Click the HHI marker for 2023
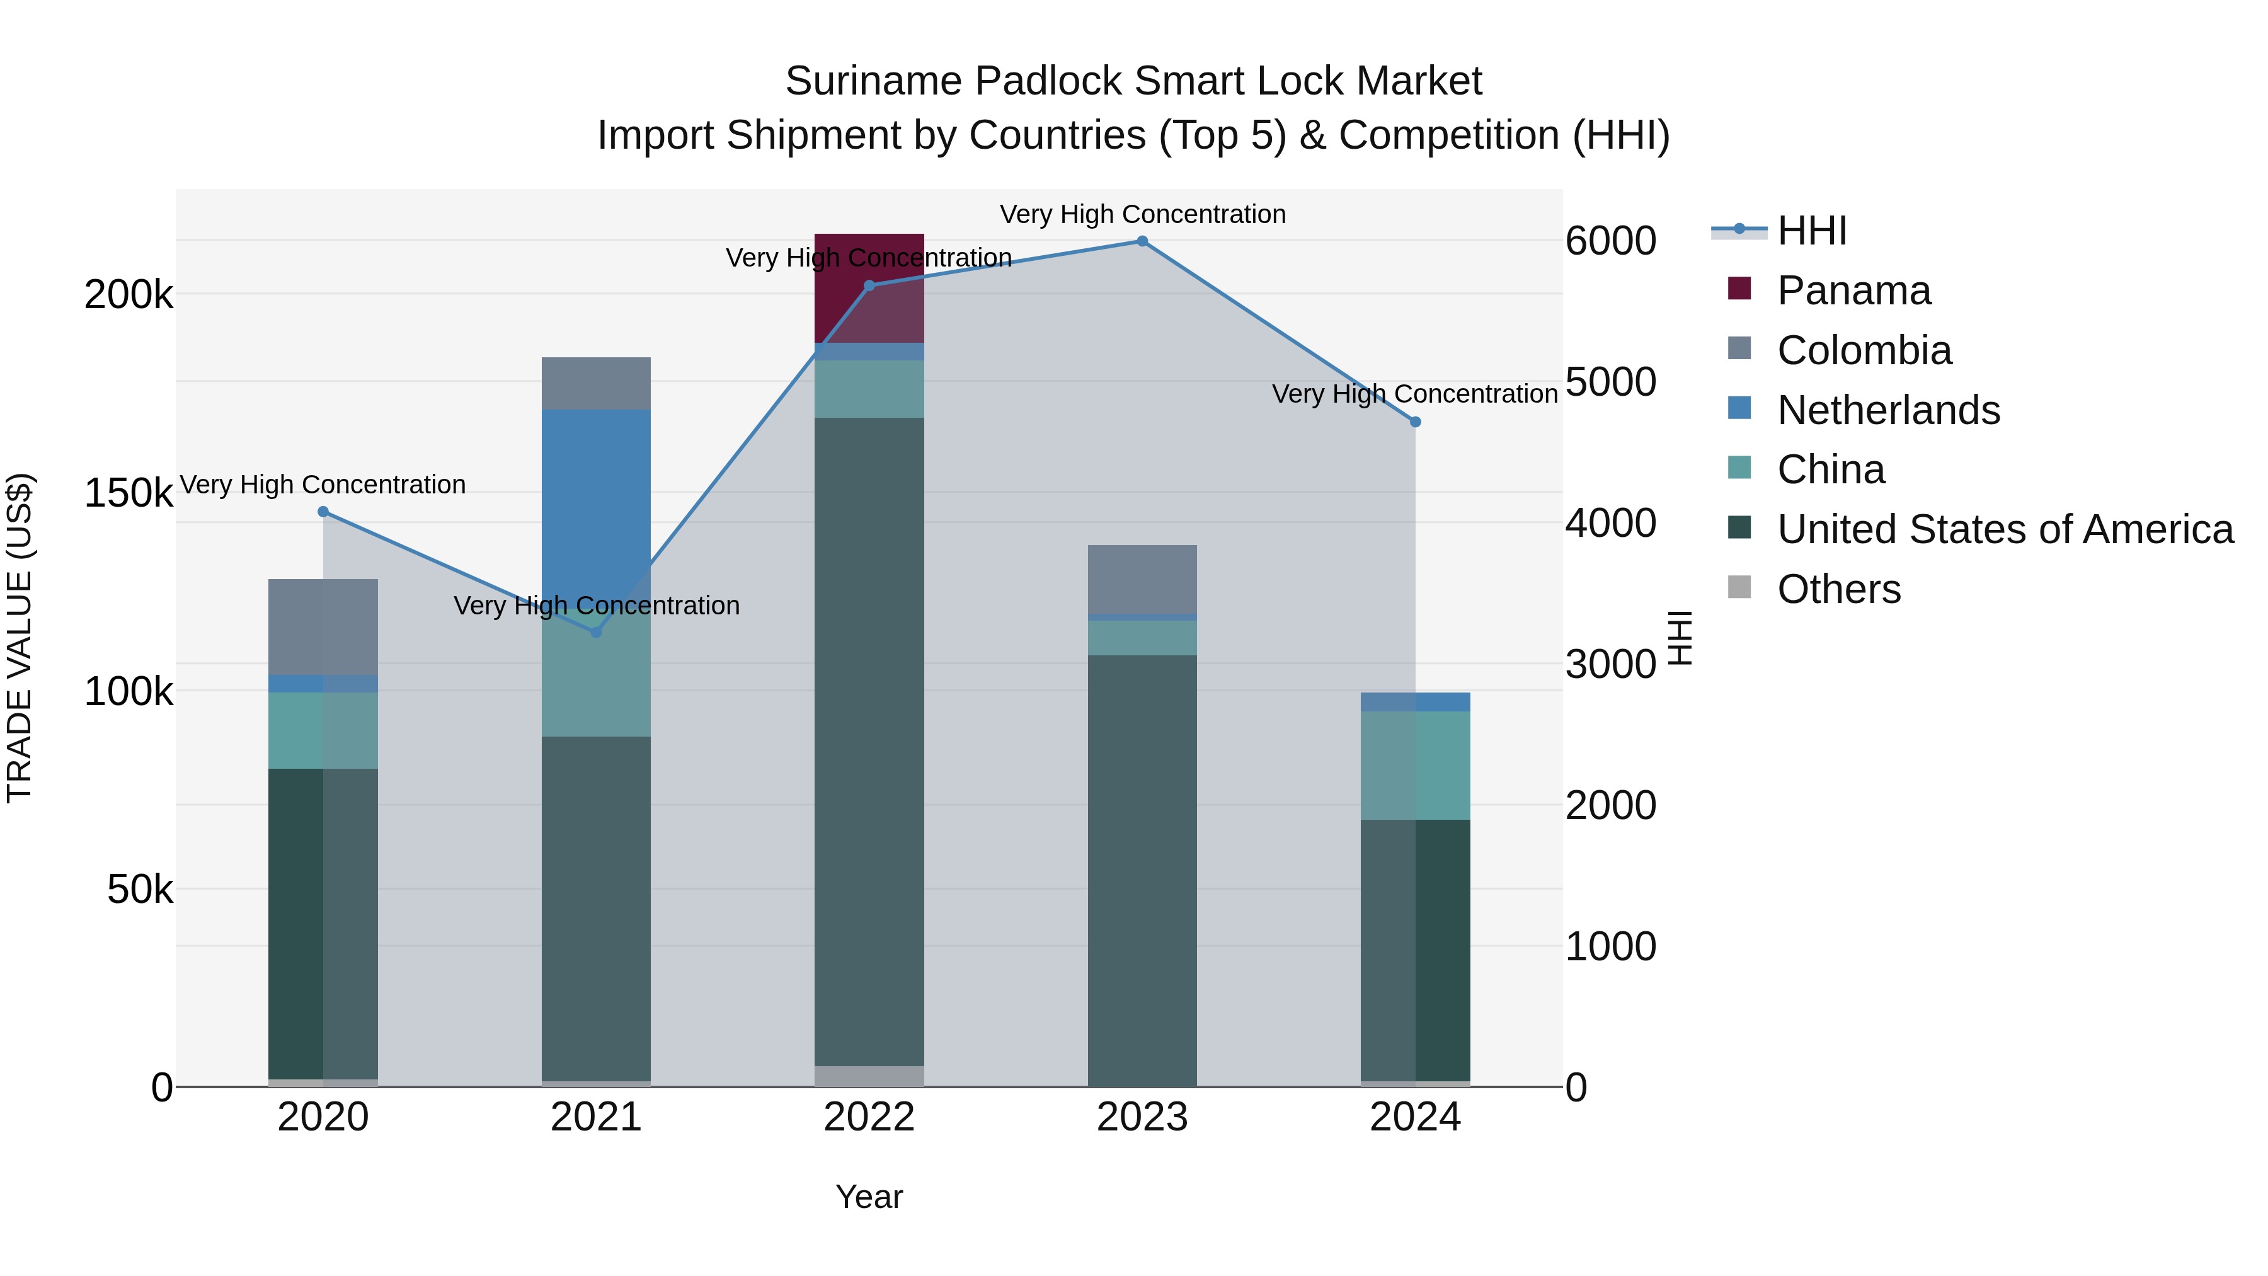The image size is (2268, 1276). pos(1142,241)
